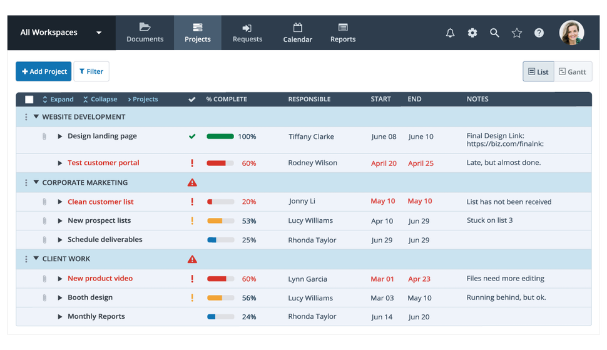Open drag handle menu for Website Development
The height and width of the screenshot is (350, 607).
point(26,117)
